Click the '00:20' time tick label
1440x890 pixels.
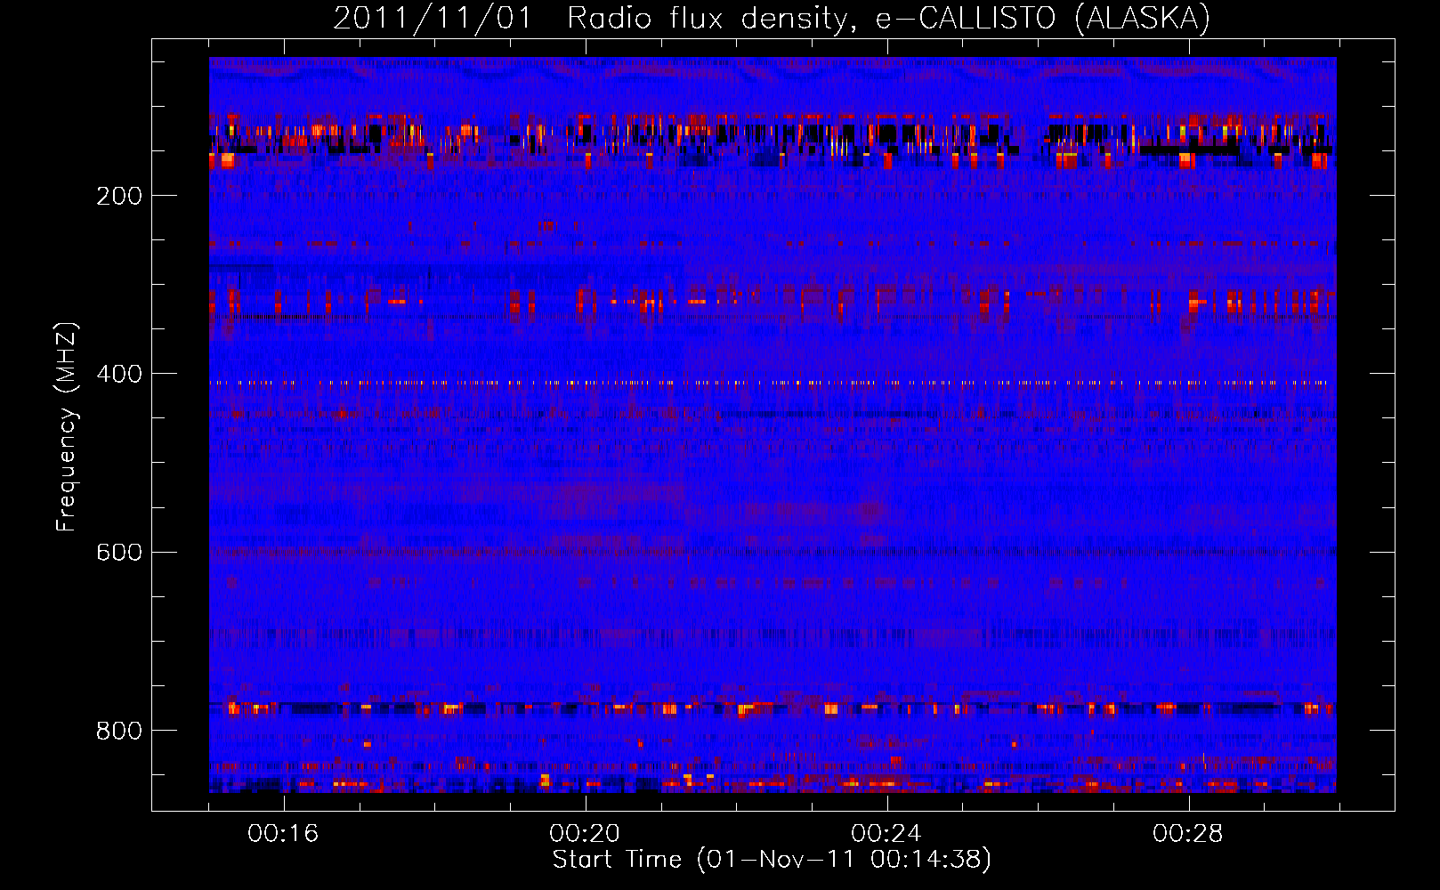pyautogui.click(x=585, y=833)
